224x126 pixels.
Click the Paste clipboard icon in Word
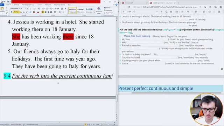(x=2, y=9)
